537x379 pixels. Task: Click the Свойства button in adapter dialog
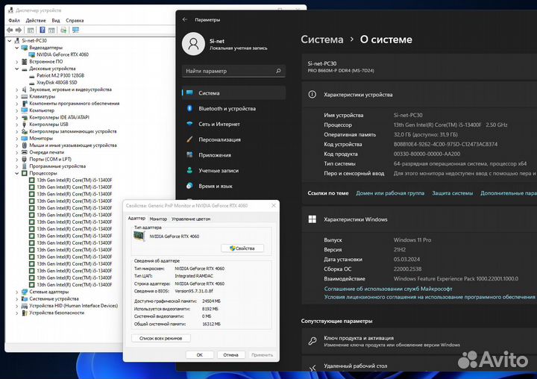242,248
